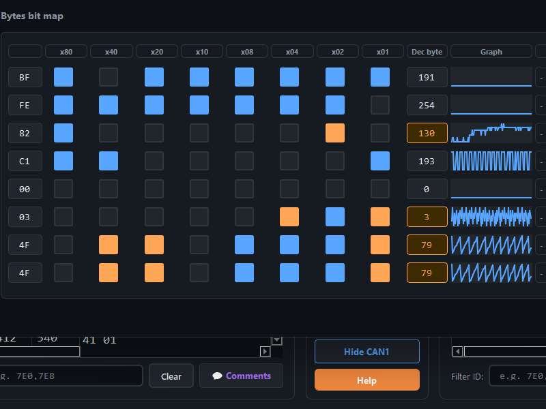
Task: Open the graph for byte C1
Action: 491,161
